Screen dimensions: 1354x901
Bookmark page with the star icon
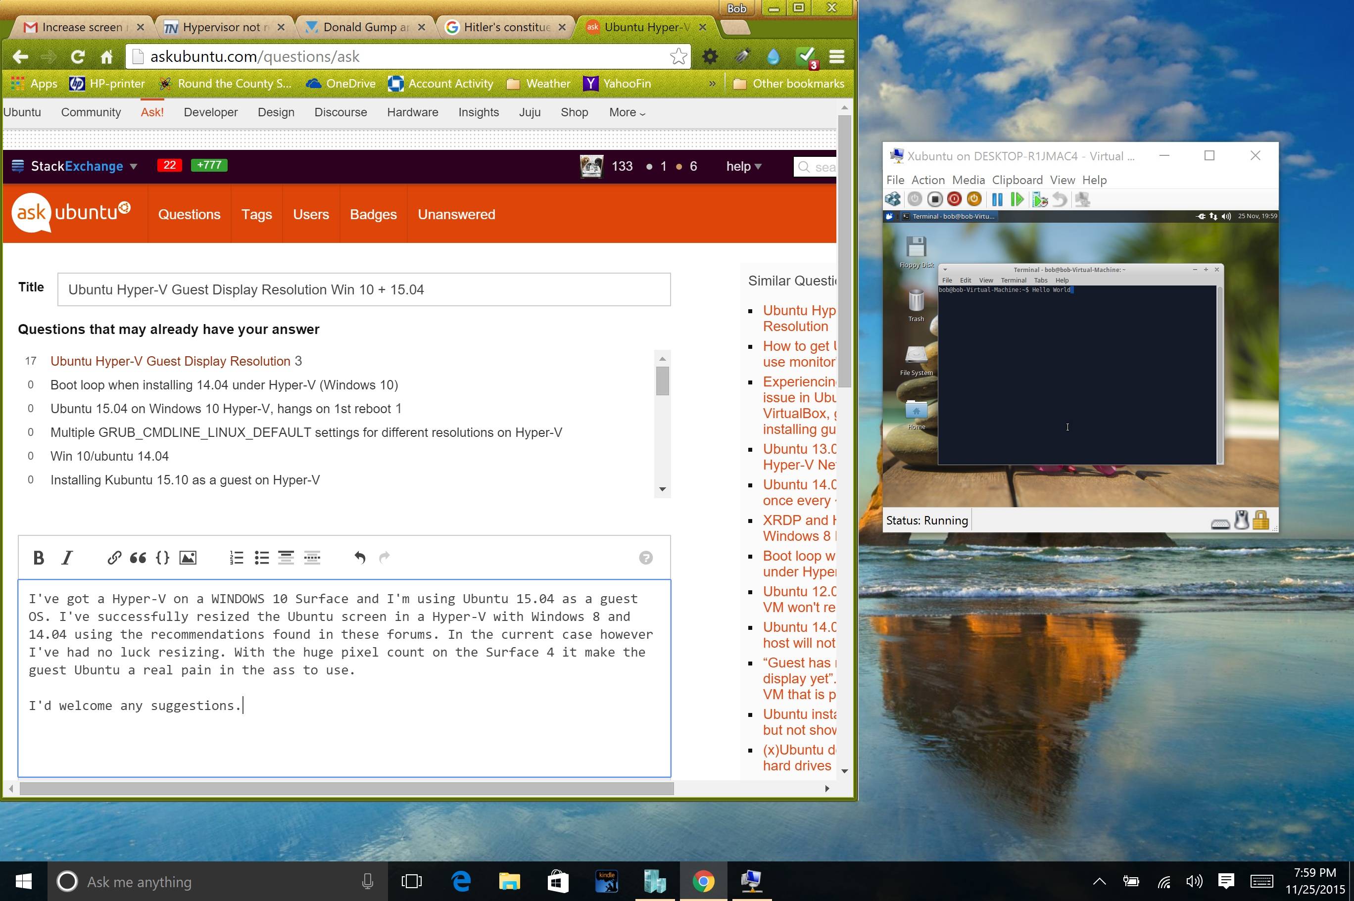(678, 56)
